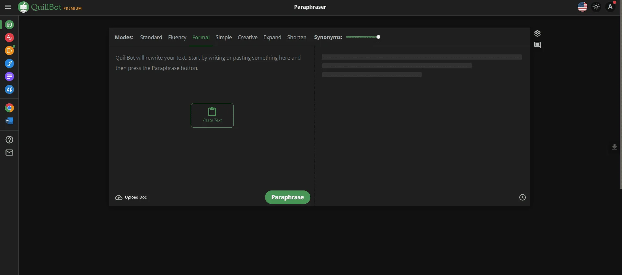Open the Co-Writer pen icon
This screenshot has width=622, height=275.
pyautogui.click(x=9, y=63)
